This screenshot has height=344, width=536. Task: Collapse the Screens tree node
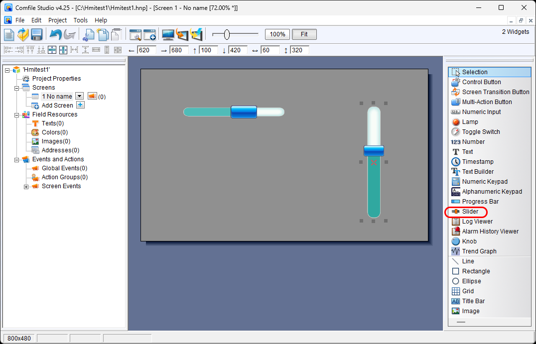(x=16, y=88)
